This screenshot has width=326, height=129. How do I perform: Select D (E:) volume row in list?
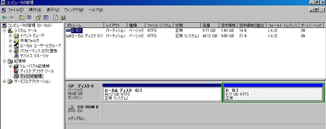point(76,31)
